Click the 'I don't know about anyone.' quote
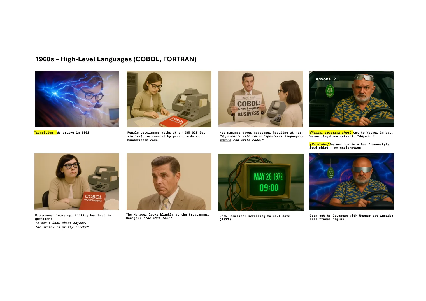This screenshot has width=426, height=301. point(61,223)
